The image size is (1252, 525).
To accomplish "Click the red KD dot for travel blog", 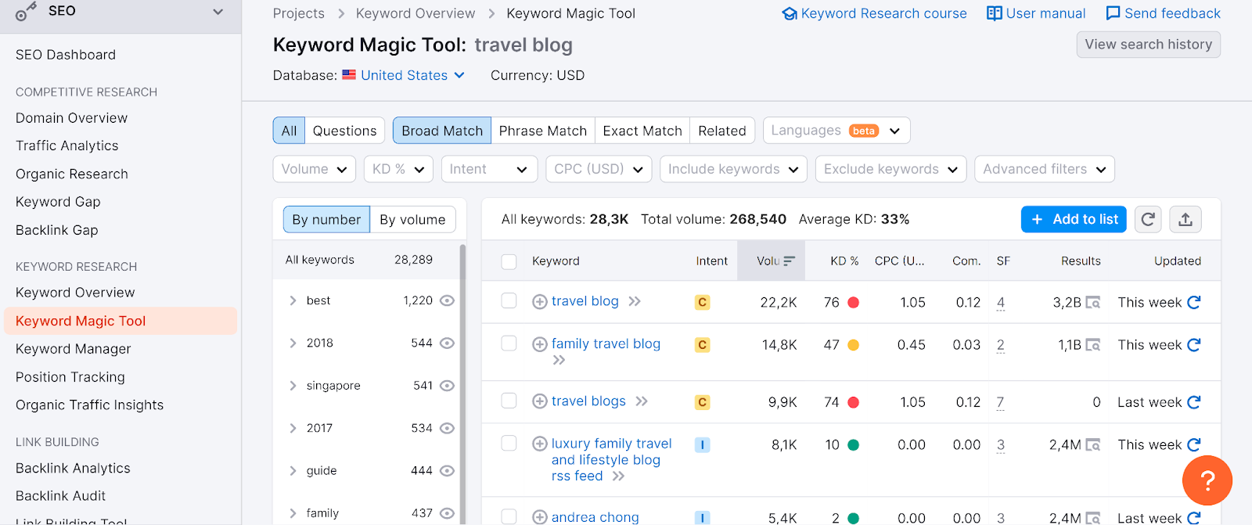I will point(854,302).
